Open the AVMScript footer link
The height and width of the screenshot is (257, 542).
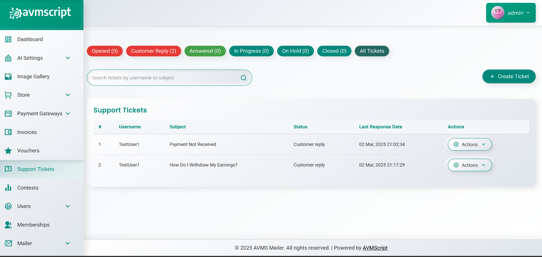click(375, 248)
